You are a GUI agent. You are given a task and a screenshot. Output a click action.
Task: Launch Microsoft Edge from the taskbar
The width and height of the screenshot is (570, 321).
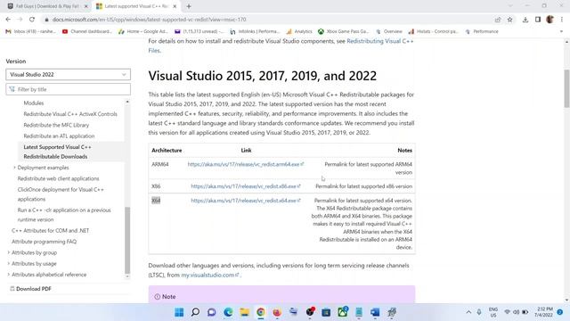coord(228,312)
